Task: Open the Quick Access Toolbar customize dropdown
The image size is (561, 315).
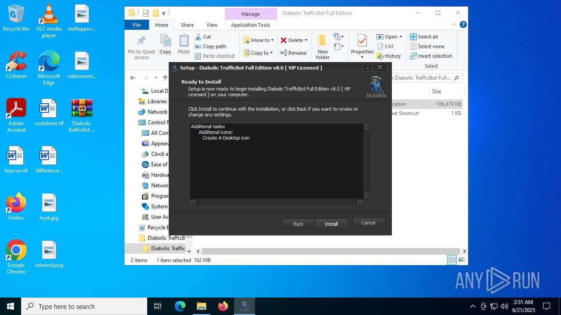Action: coord(164,13)
